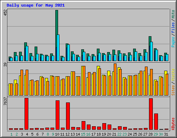177x138 pixels.
Task: Click day label 7 on the x-axis
Action: point(43,134)
